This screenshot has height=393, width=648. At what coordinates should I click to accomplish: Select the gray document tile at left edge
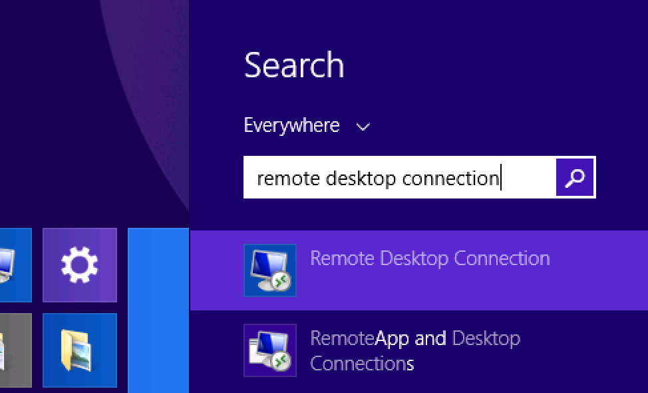[15, 350]
